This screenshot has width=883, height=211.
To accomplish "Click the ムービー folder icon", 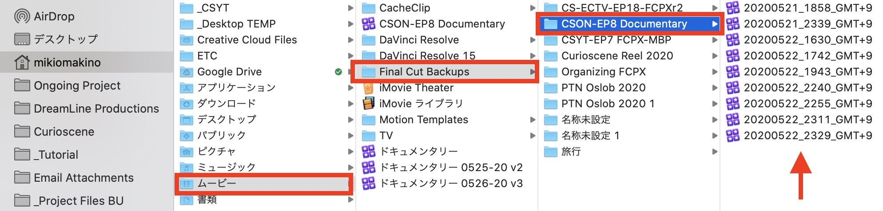I will click(x=187, y=184).
